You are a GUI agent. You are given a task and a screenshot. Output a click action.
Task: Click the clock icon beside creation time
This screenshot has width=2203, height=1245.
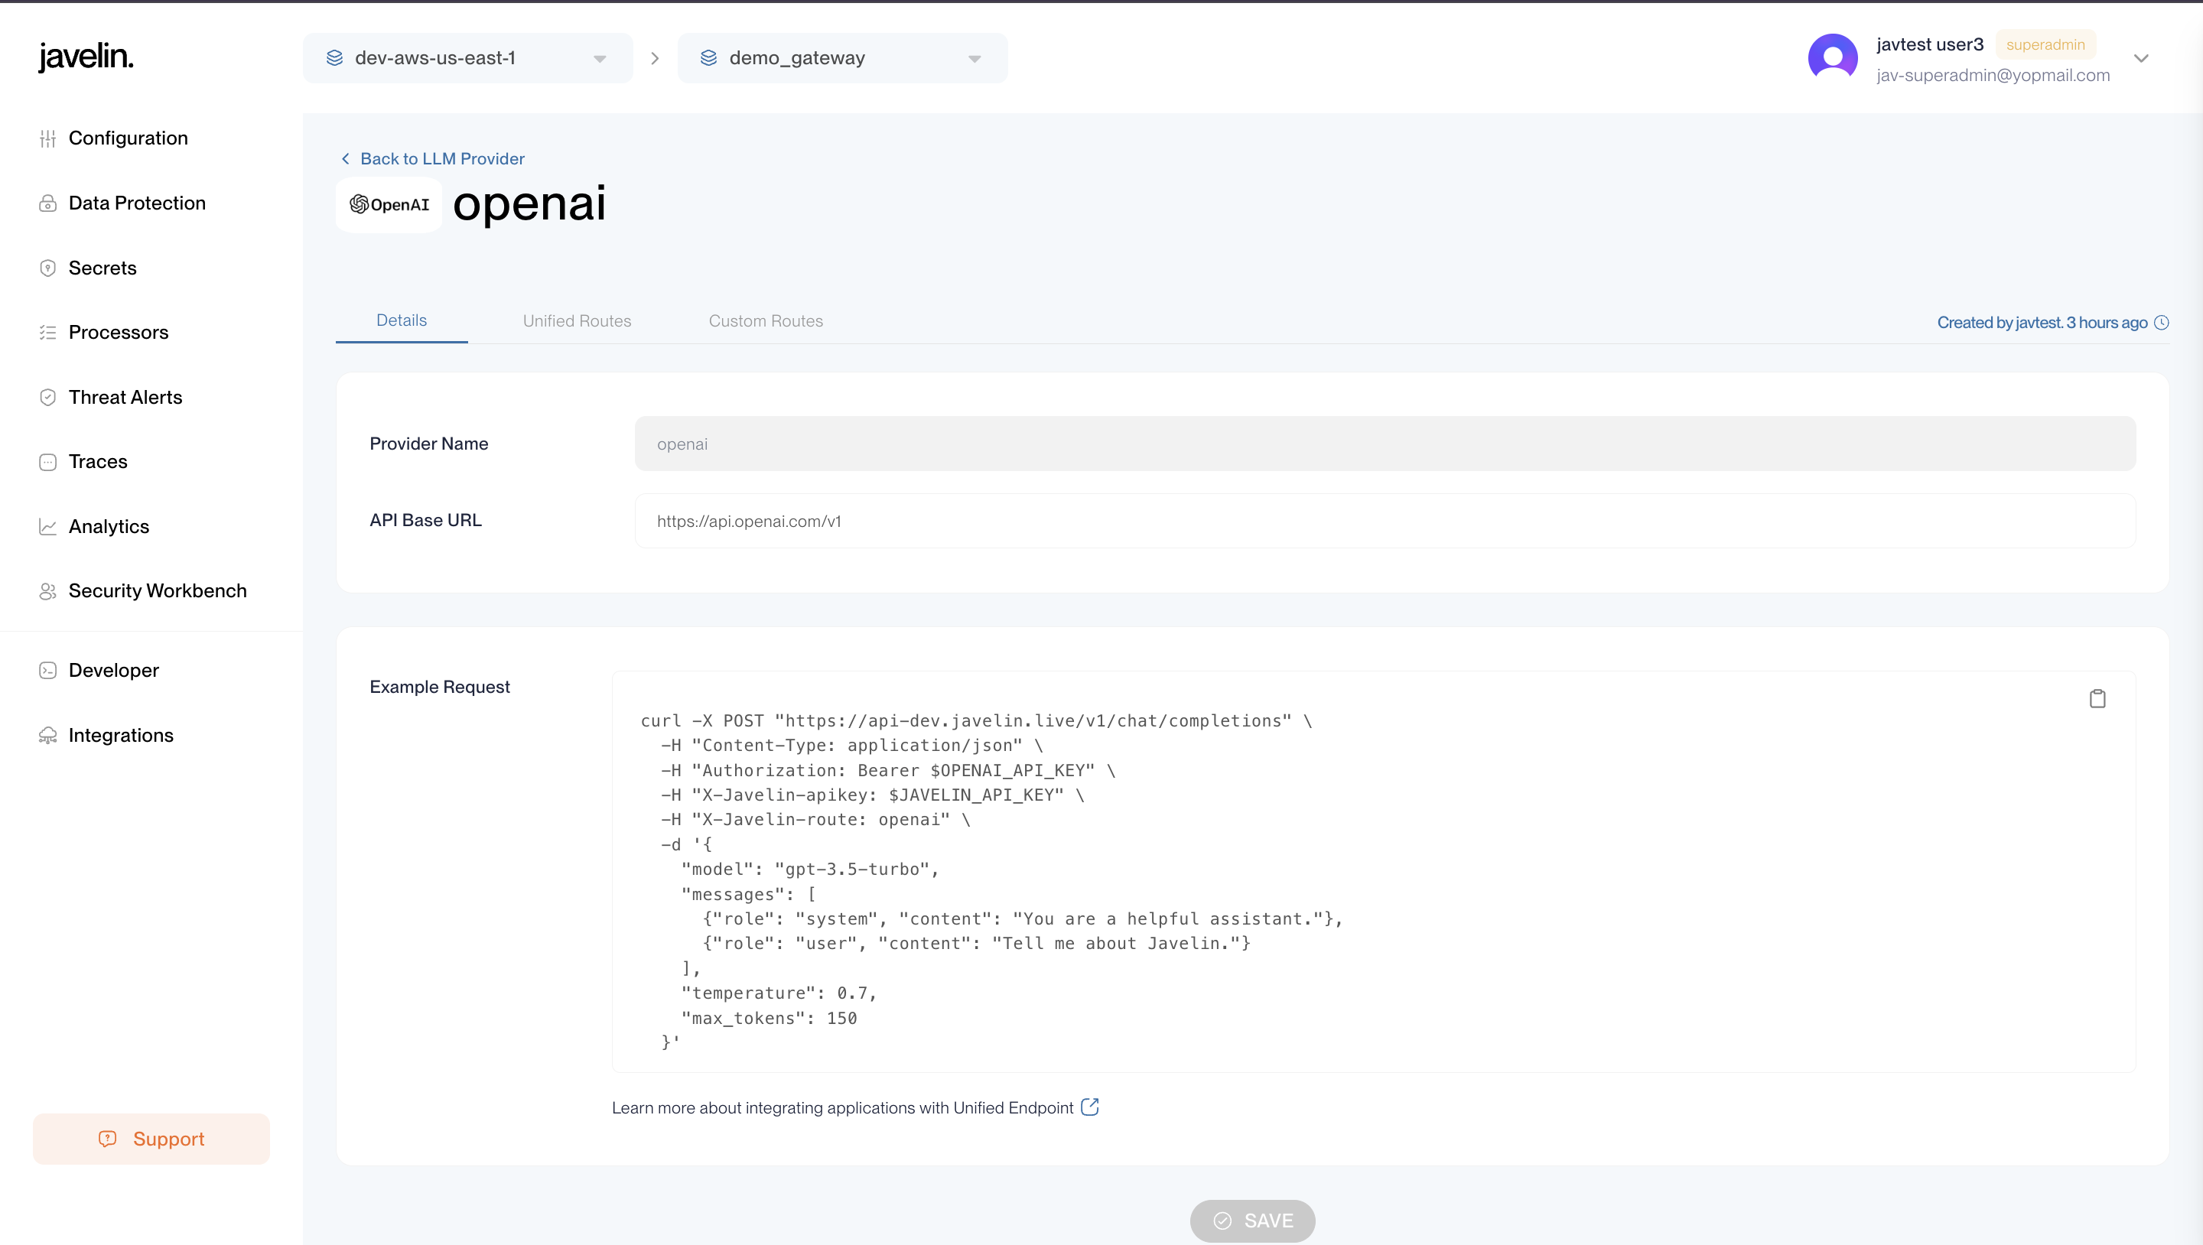tap(2161, 323)
